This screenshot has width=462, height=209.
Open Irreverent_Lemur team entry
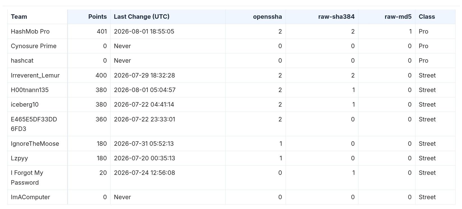coord(35,75)
